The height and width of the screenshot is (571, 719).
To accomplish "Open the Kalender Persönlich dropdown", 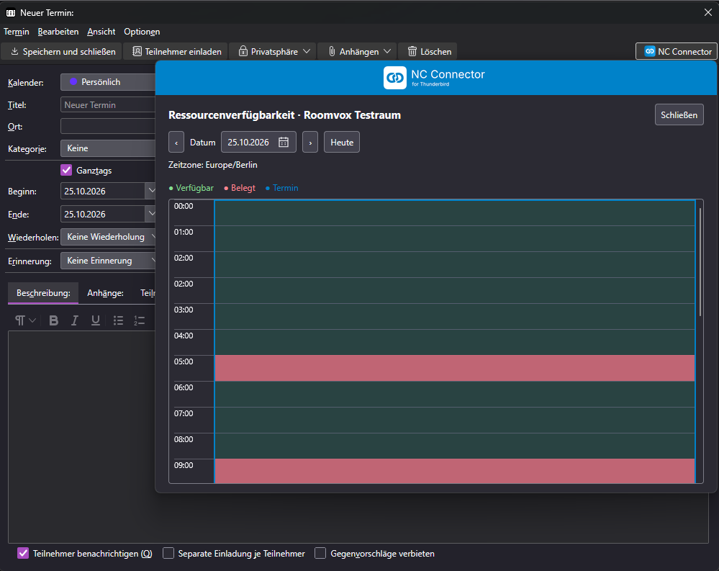I will click(x=108, y=82).
